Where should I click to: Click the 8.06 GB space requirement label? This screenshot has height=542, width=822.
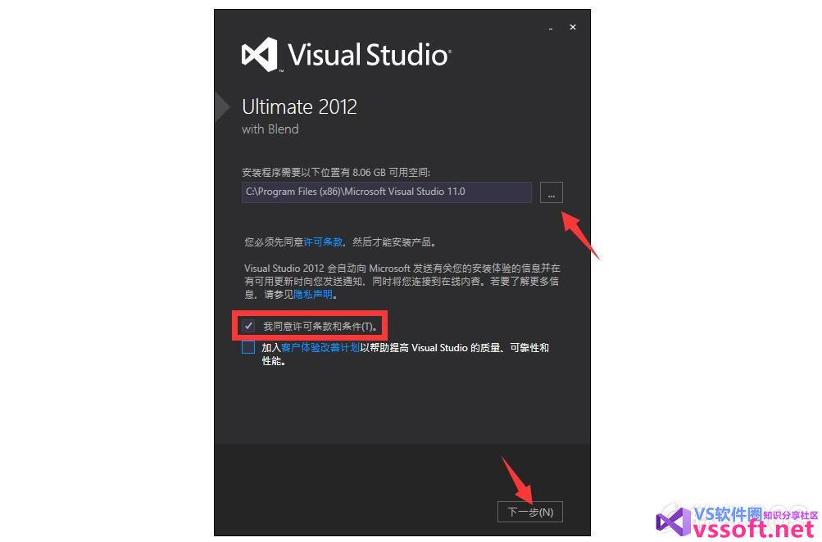point(336,172)
